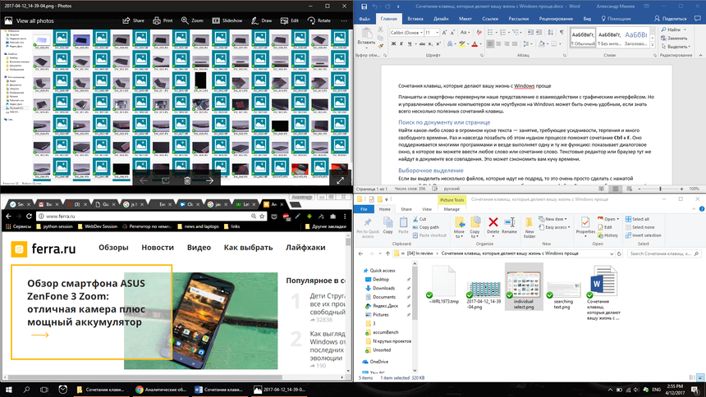Click the Explorer search box
The height and width of the screenshot is (397, 706).
663,253
